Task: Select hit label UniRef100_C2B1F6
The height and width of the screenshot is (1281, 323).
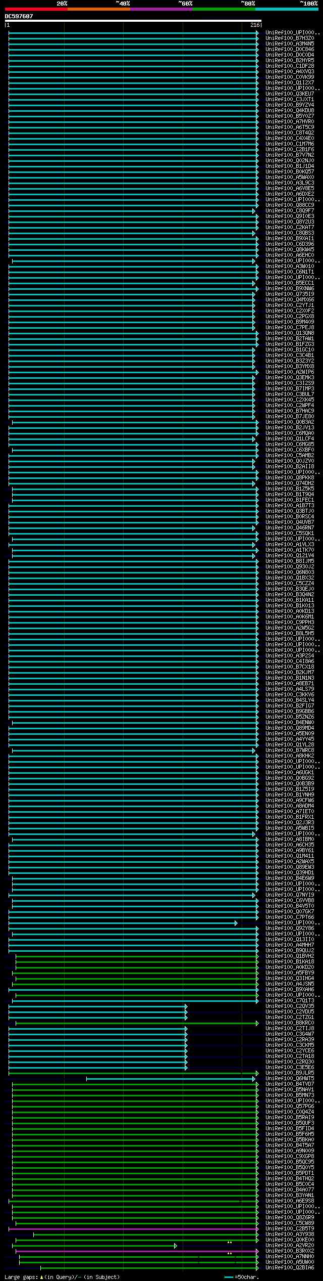Action: pyautogui.click(x=290, y=149)
